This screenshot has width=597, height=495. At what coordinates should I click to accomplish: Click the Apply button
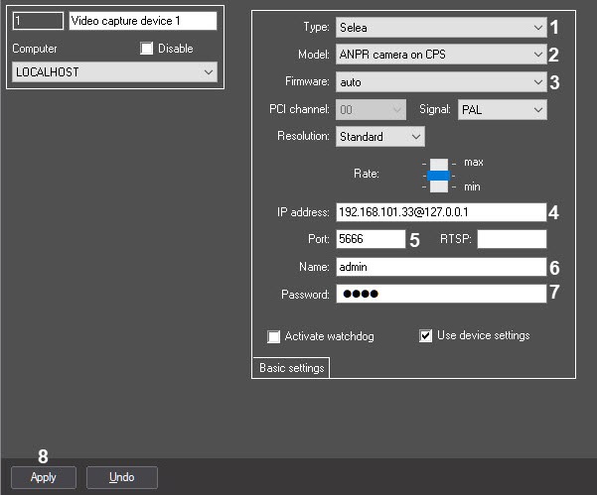43,477
